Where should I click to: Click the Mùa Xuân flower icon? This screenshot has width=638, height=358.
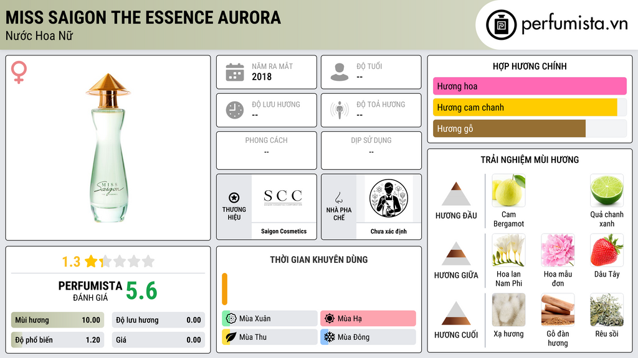tap(231, 318)
